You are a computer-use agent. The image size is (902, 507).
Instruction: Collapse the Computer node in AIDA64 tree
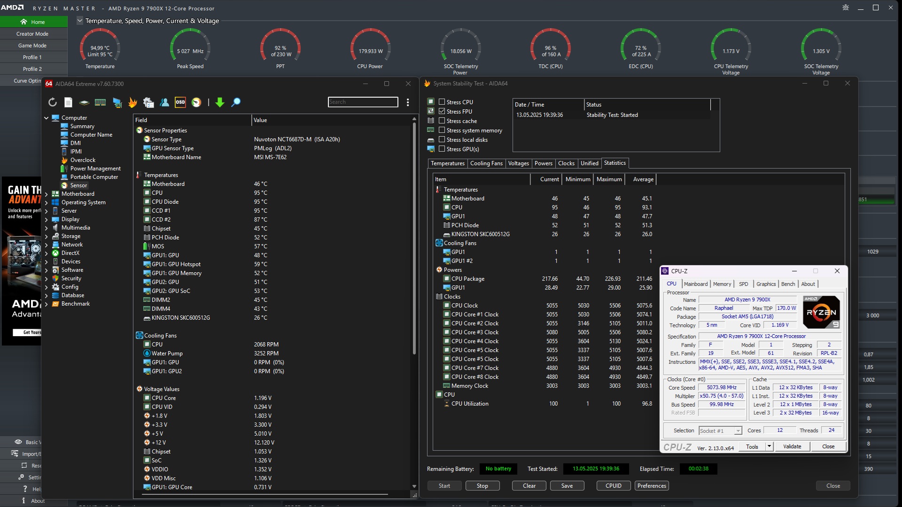(x=46, y=118)
